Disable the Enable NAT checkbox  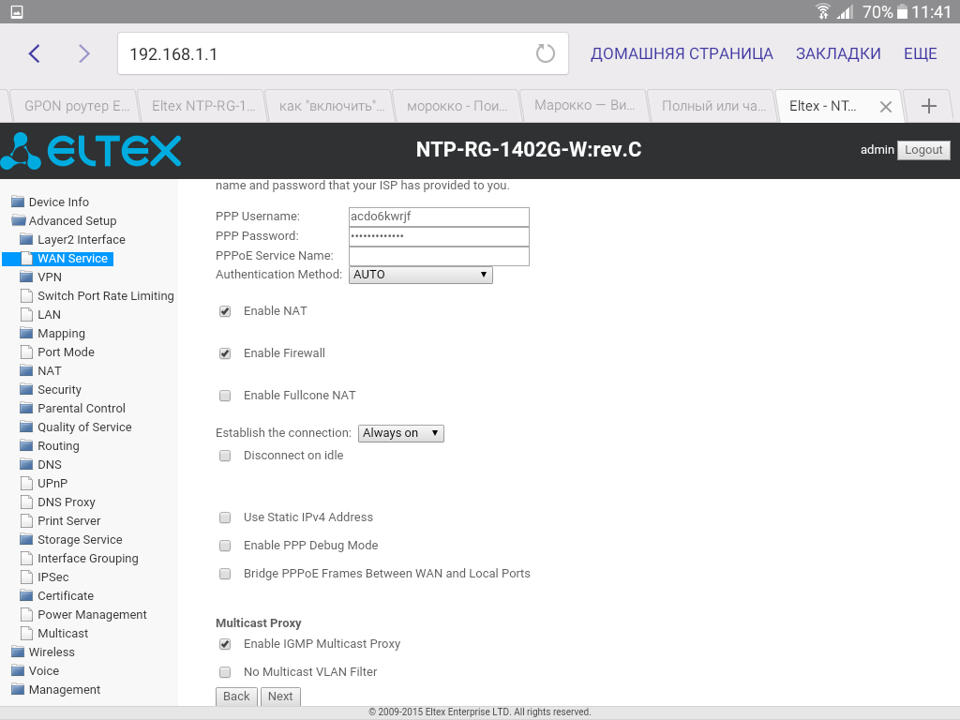[225, 311]
